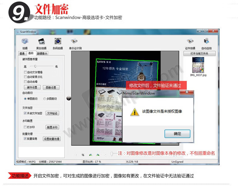Open 身份证识别 ID card recognition
The image size is (238, 186).
point(74,41)
